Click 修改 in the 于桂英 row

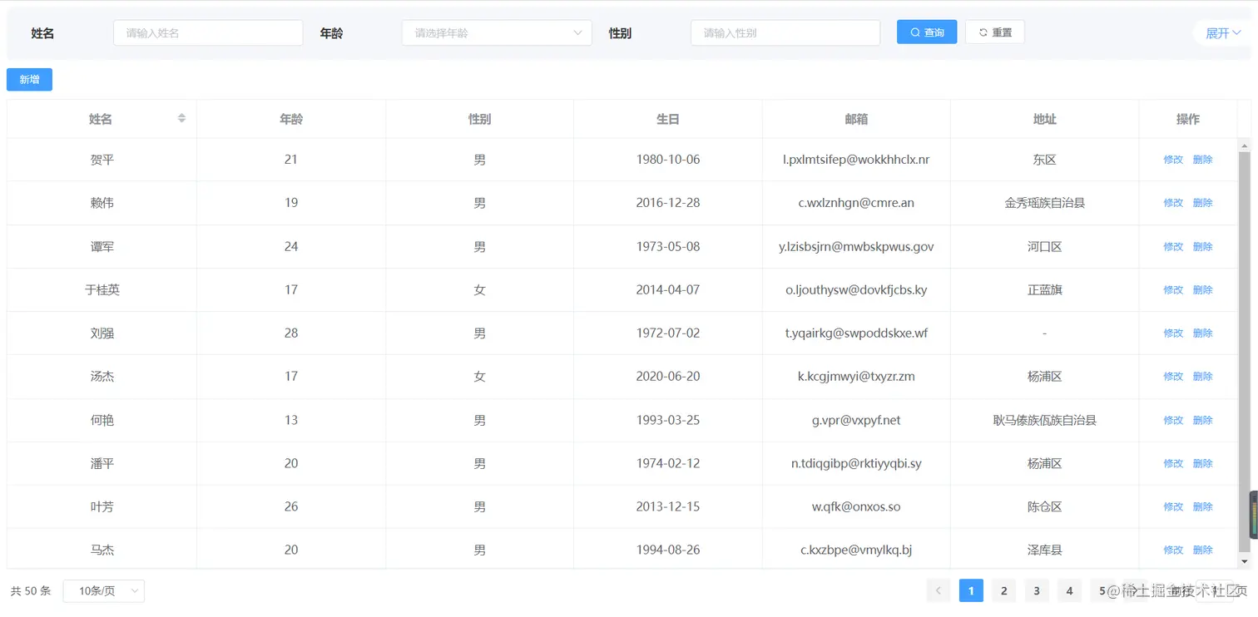tap(1173, 290)
